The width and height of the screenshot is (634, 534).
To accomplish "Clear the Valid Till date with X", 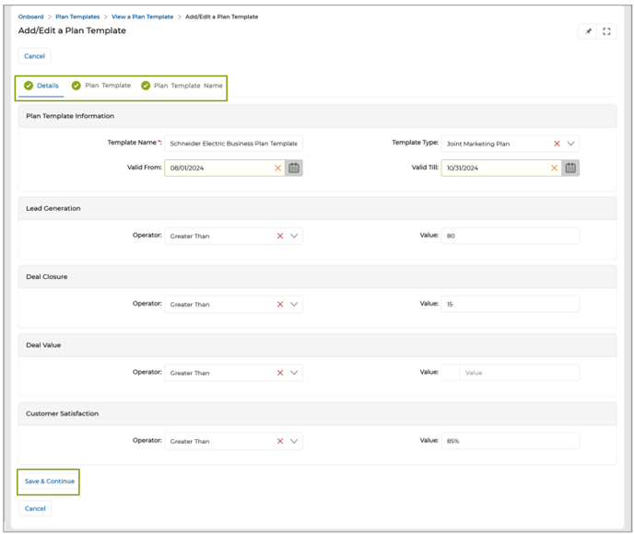I will point(555,168).
